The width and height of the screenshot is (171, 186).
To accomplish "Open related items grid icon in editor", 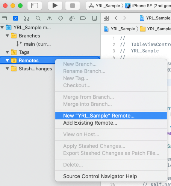I will pos(106,18).
